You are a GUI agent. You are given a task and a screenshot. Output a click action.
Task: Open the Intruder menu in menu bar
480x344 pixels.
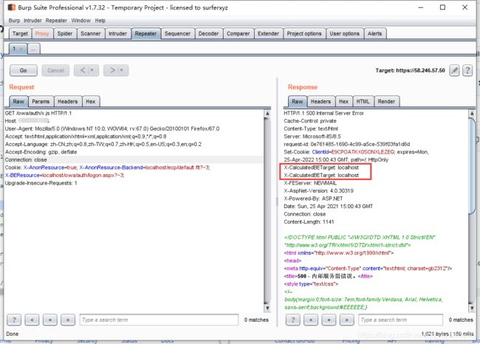[x=32, y=21]
